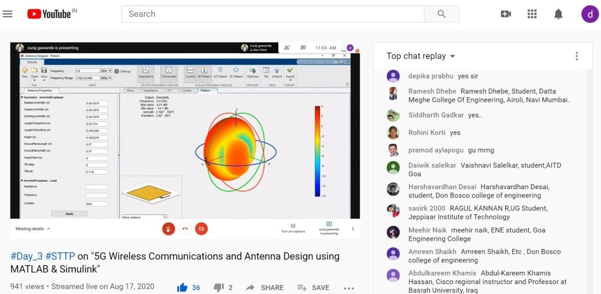Dislike the video with thumbs down
Viewport: 601px width, 294px height.
pos(218,288)
